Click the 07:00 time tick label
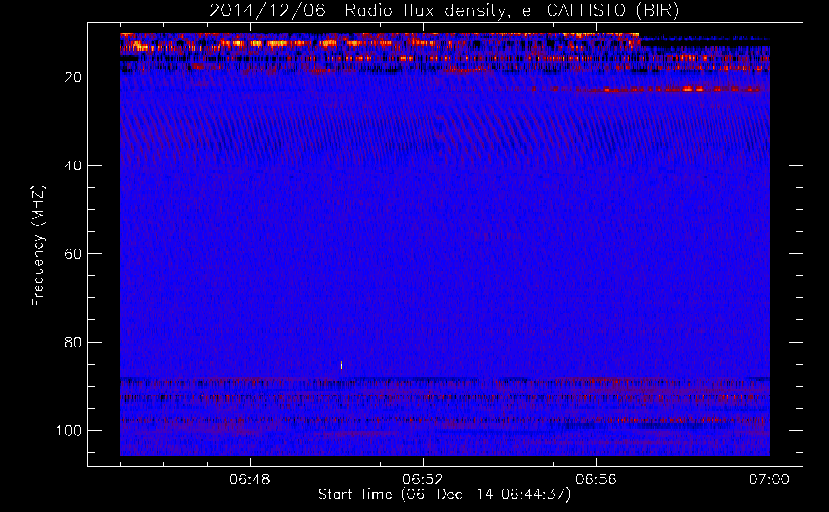 (x=769, y=480)
